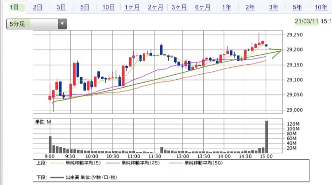Click the opening volume bar at 9:00
Image resolution: width=332 pixels, height=185 pixels.
50,144
